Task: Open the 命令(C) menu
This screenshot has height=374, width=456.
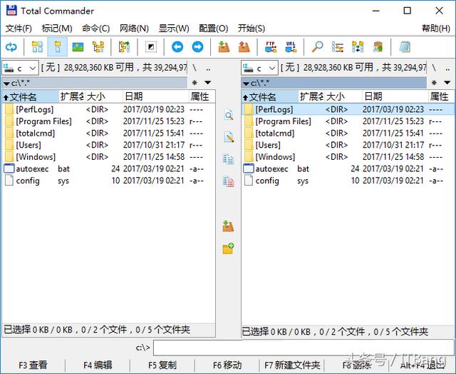Action: coord(96,29)
